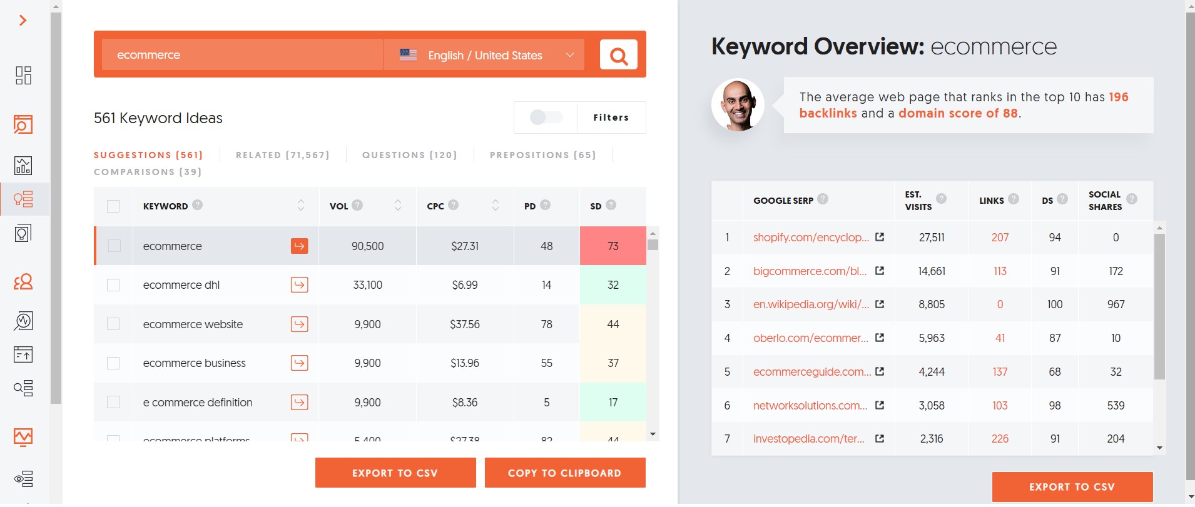Click the arrow icon for ecommerce business

(x=300, y=363)
